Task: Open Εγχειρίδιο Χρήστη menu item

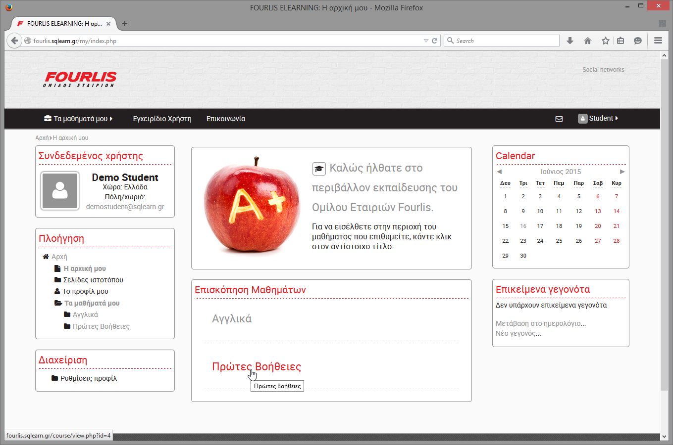Action: pos(162,119)
